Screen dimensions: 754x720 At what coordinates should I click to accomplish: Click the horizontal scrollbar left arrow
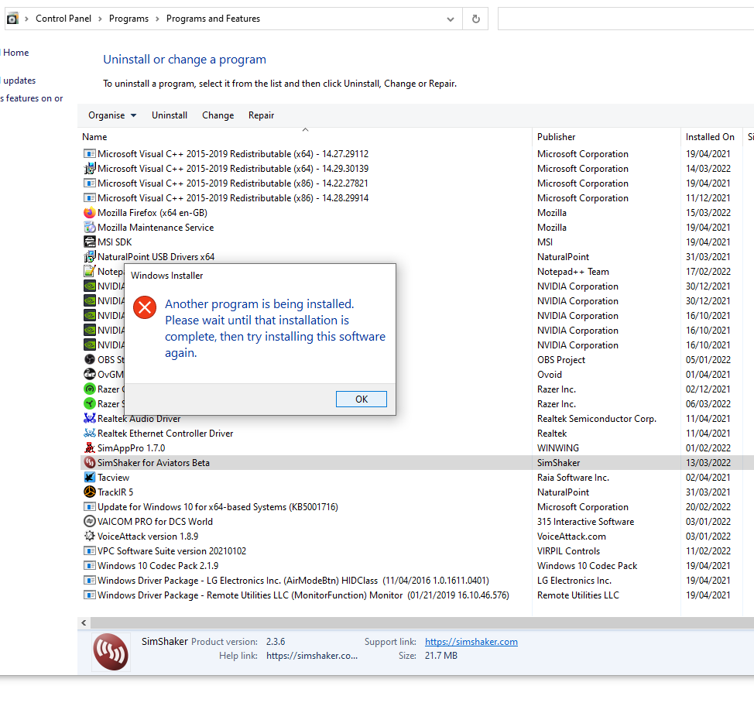pyautogui.click(x=84, y=623)
